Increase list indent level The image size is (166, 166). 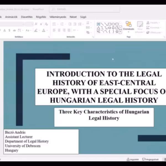click(75, 24)
